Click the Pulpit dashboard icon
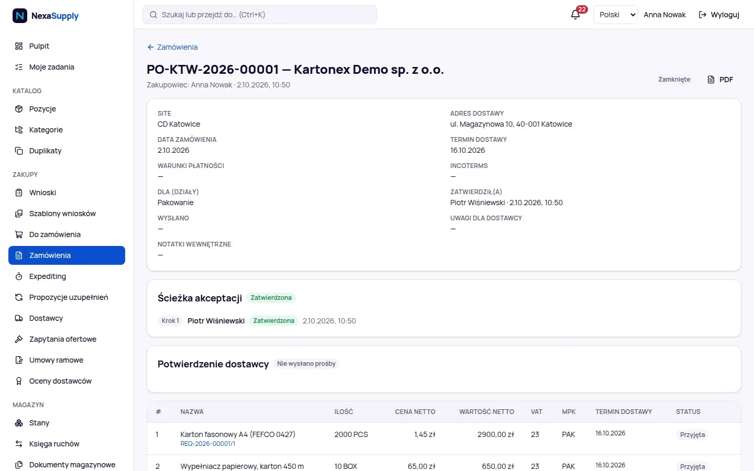Screen dimensions: 754x471 [19, 46]
